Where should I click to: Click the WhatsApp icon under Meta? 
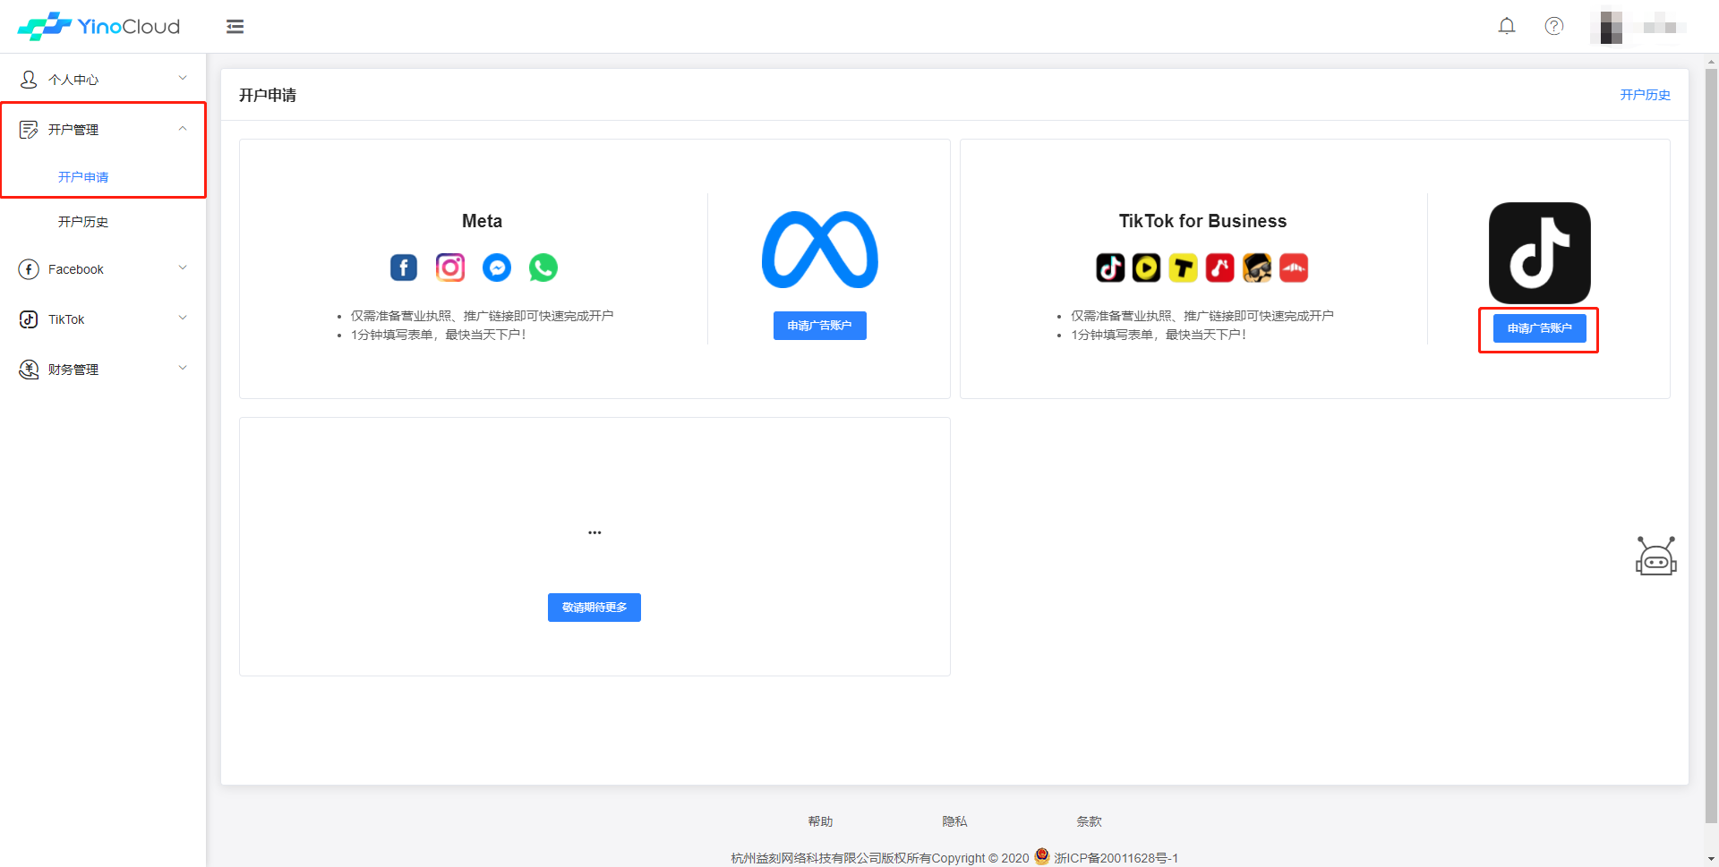pyautogui.click(x=543, y=268)
